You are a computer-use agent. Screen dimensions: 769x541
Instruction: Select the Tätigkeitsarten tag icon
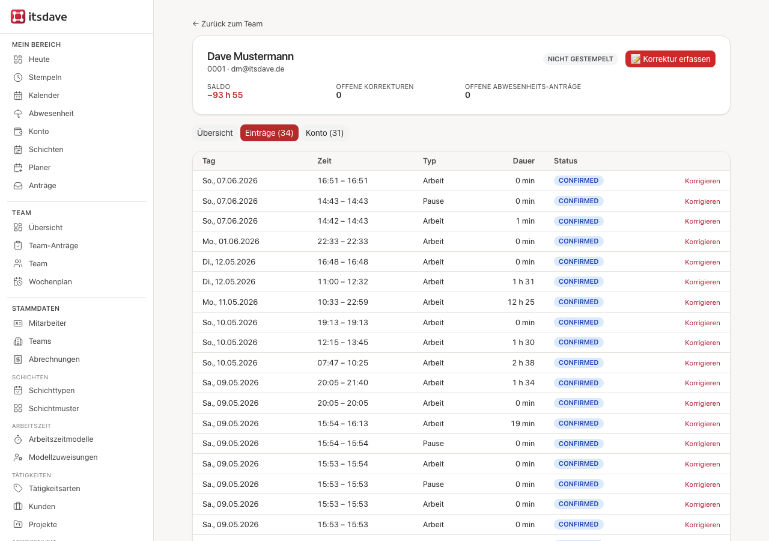click(18, 489)
